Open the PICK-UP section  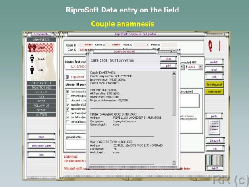[x=41, y=92]
